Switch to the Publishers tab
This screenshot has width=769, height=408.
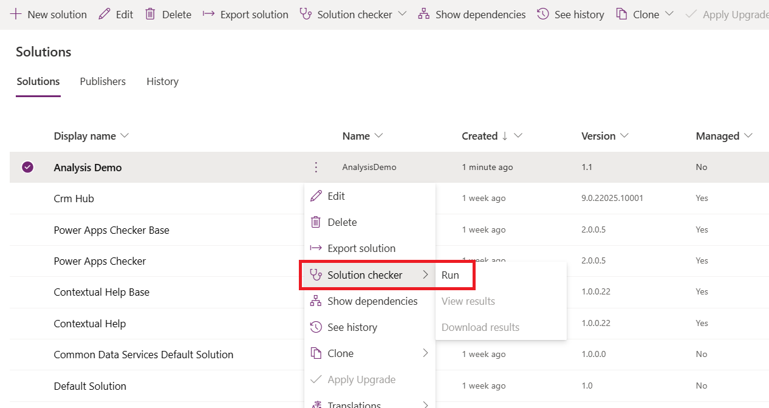click(102, 81)
